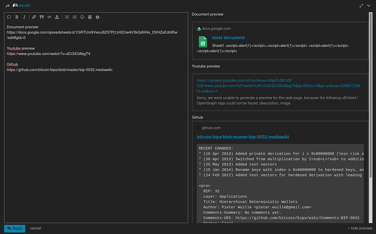This screenshot has width=376, height=234.
Task: Insert a hyperlink with the link icon
Action: [34, 17]
